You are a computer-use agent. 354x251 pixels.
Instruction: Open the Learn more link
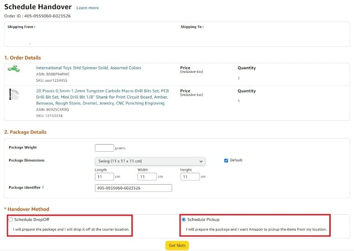pos(87,8)
